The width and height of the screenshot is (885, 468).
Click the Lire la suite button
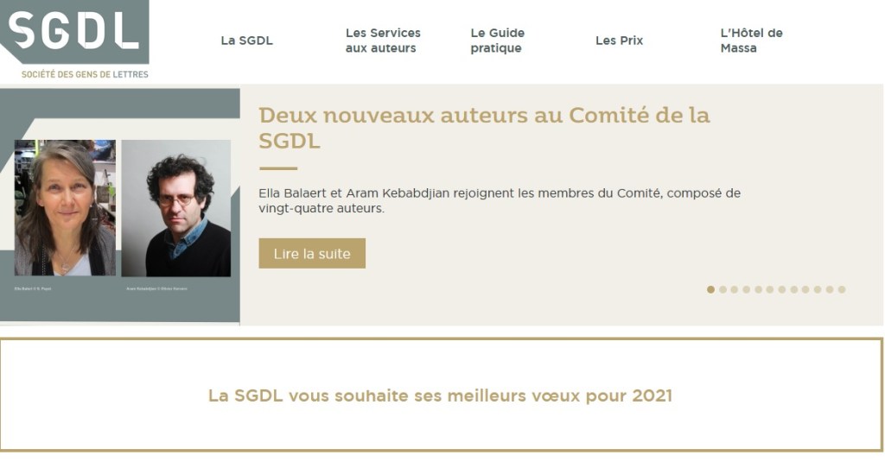312,254
